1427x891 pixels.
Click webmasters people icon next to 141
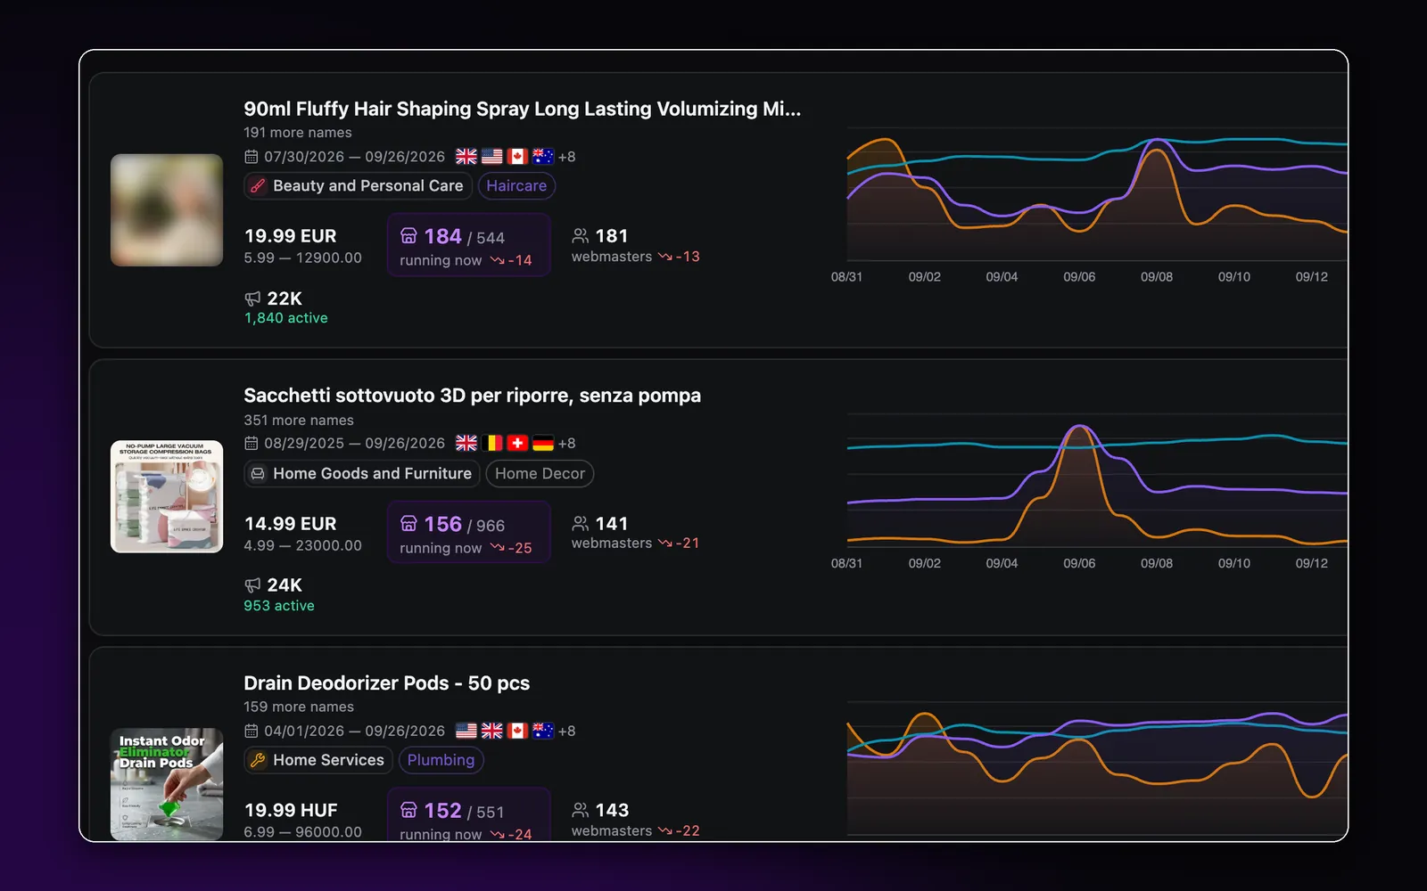(x=581, y=524)
